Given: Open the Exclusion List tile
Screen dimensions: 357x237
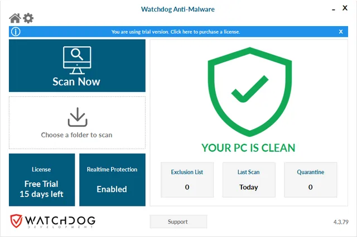Looking at the screenshot, I should (x=187, y=180).
